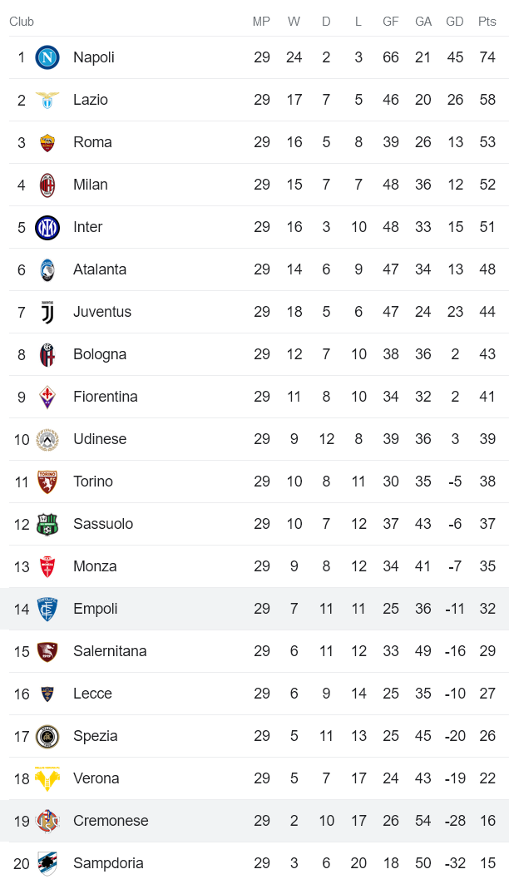This screenshot has height=889, width=509.
Task: Click the GD column header
Action: tap(455, 22)
